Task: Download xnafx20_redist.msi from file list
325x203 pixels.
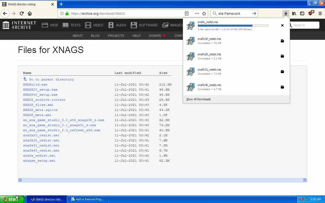Action: point(41,135)
